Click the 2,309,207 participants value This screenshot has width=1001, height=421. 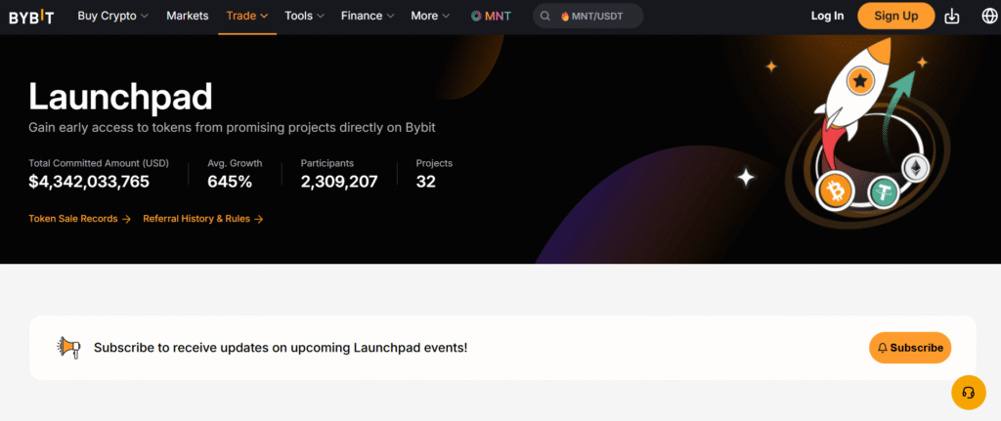click(339, 182)
